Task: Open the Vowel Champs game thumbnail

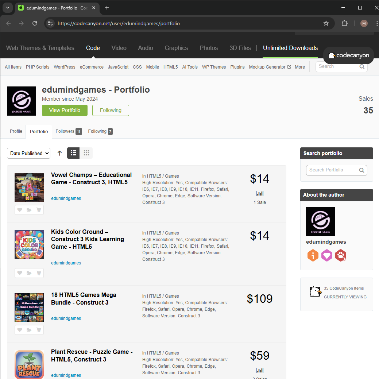Action: pos(29,187)
